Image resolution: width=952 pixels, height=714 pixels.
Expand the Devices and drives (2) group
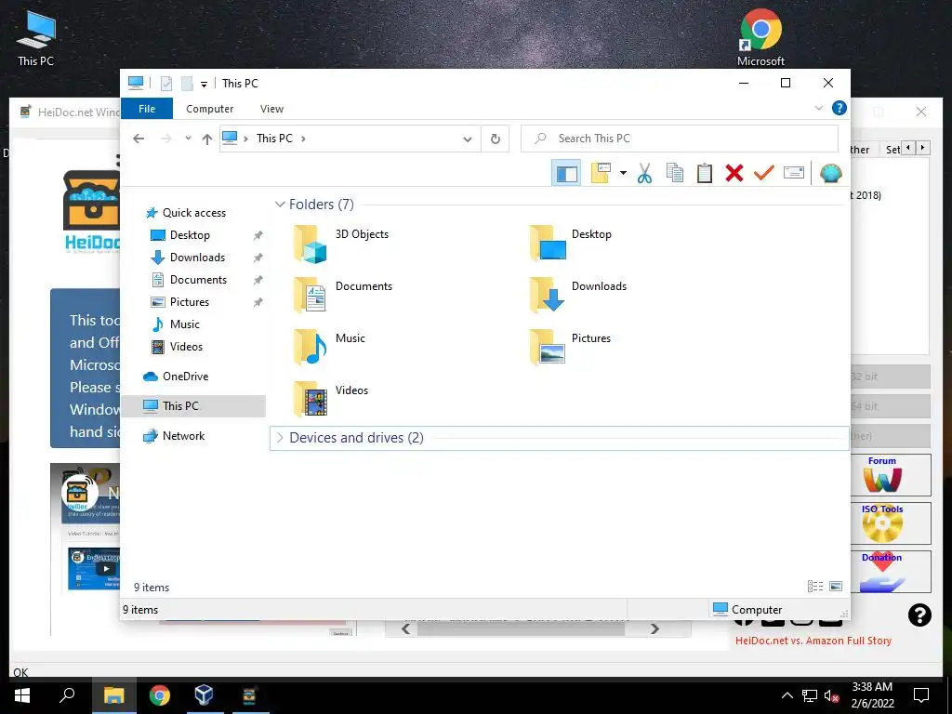(x=280, y=438)
